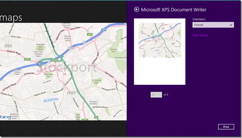This screenshot has width=242, height=138.
Task: Click the A626 green road shield
Action: [x=90, y=34]
